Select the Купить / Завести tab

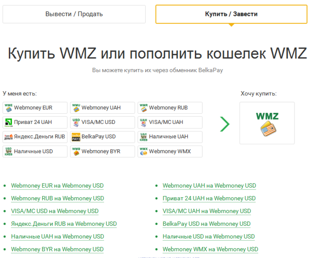tap(231, 14)
